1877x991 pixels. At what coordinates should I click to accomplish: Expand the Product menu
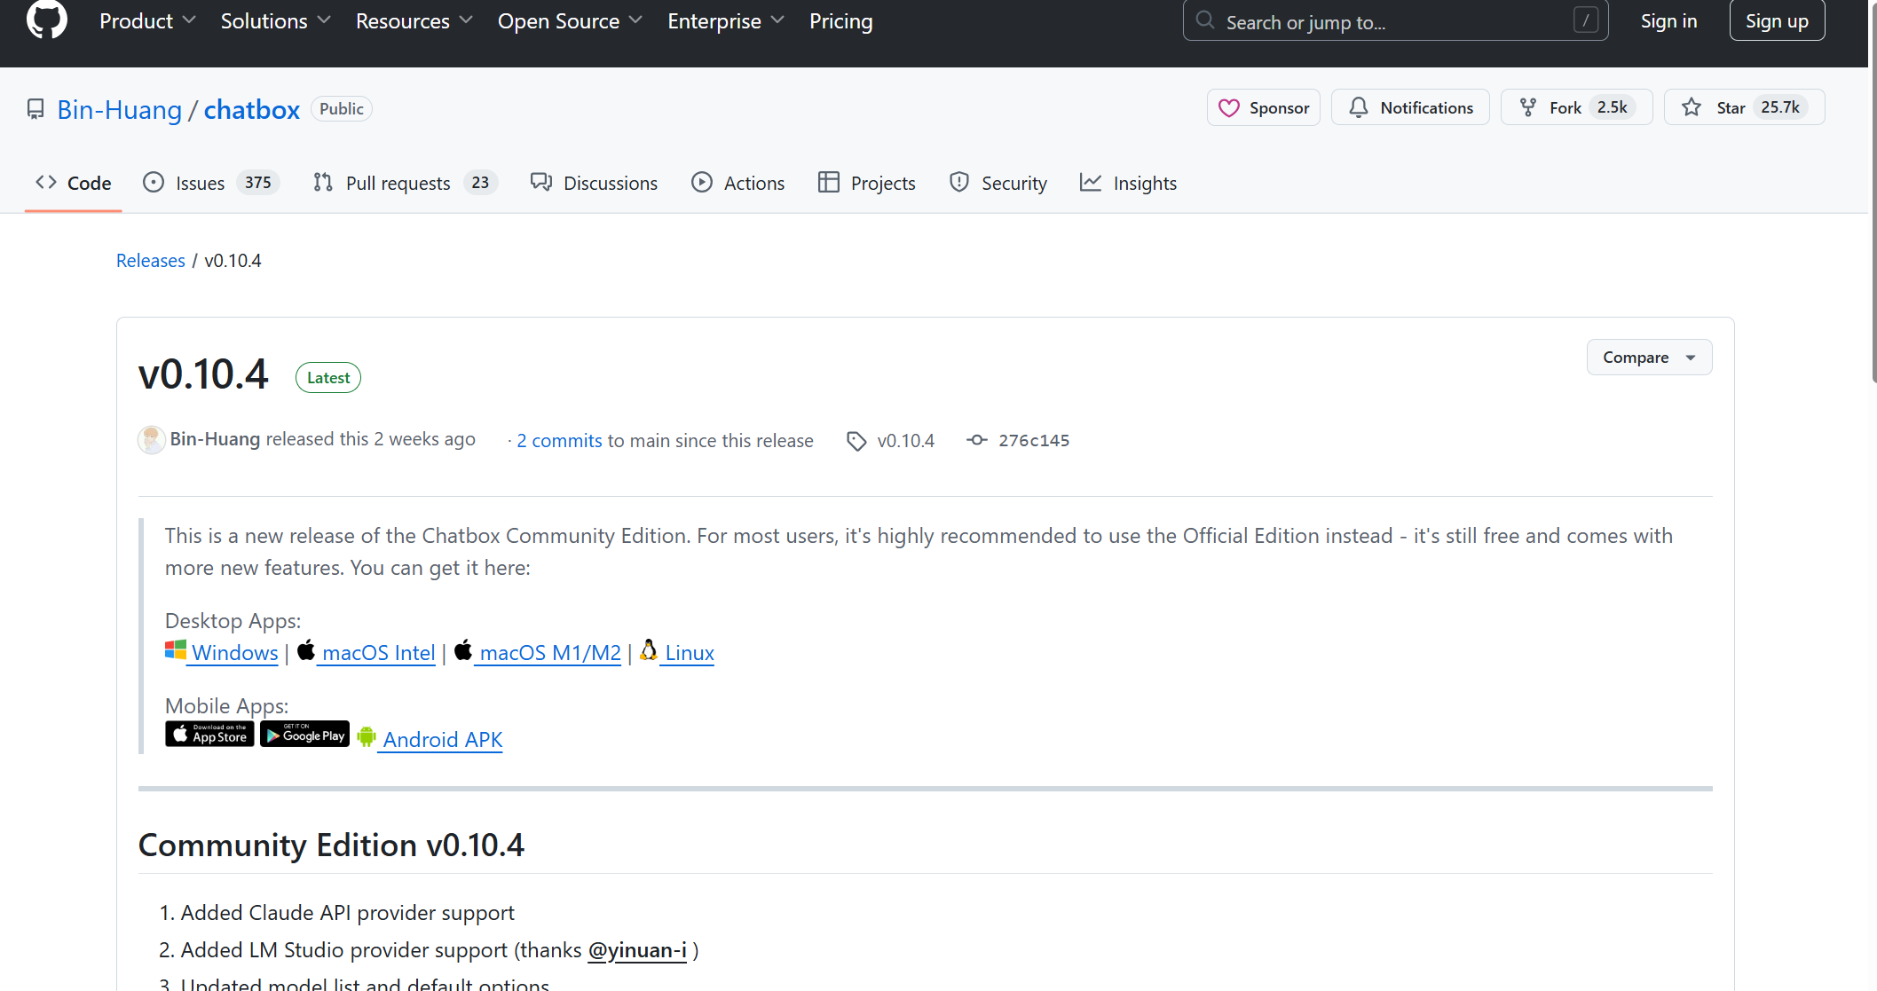[x=147, y=21]
